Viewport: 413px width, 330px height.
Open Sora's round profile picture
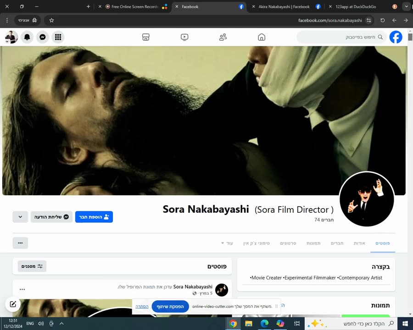(367, 199)
